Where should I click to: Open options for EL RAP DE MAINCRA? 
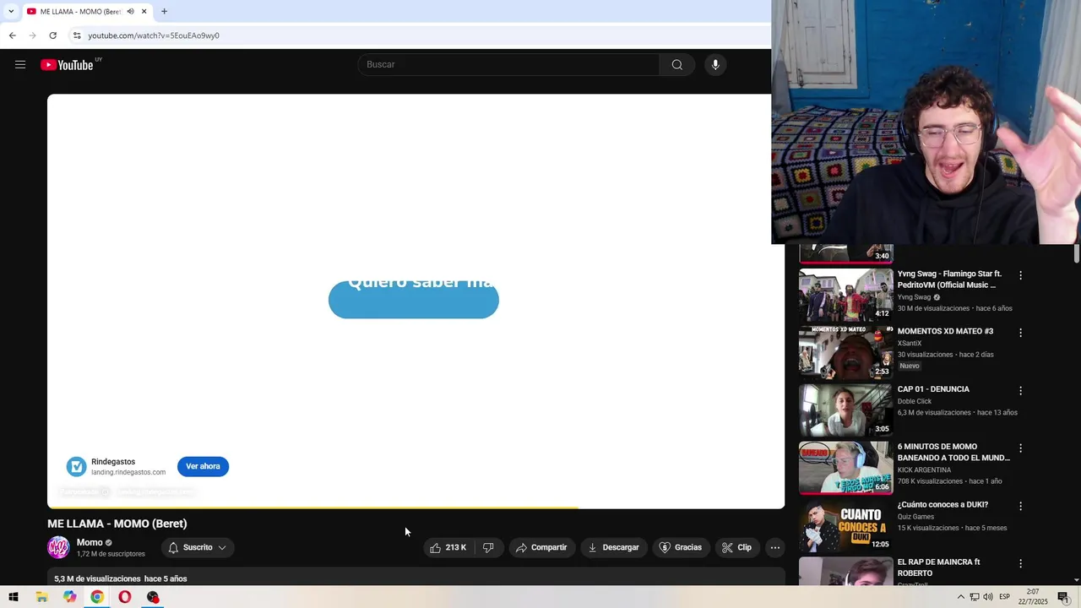[1020, 563]
